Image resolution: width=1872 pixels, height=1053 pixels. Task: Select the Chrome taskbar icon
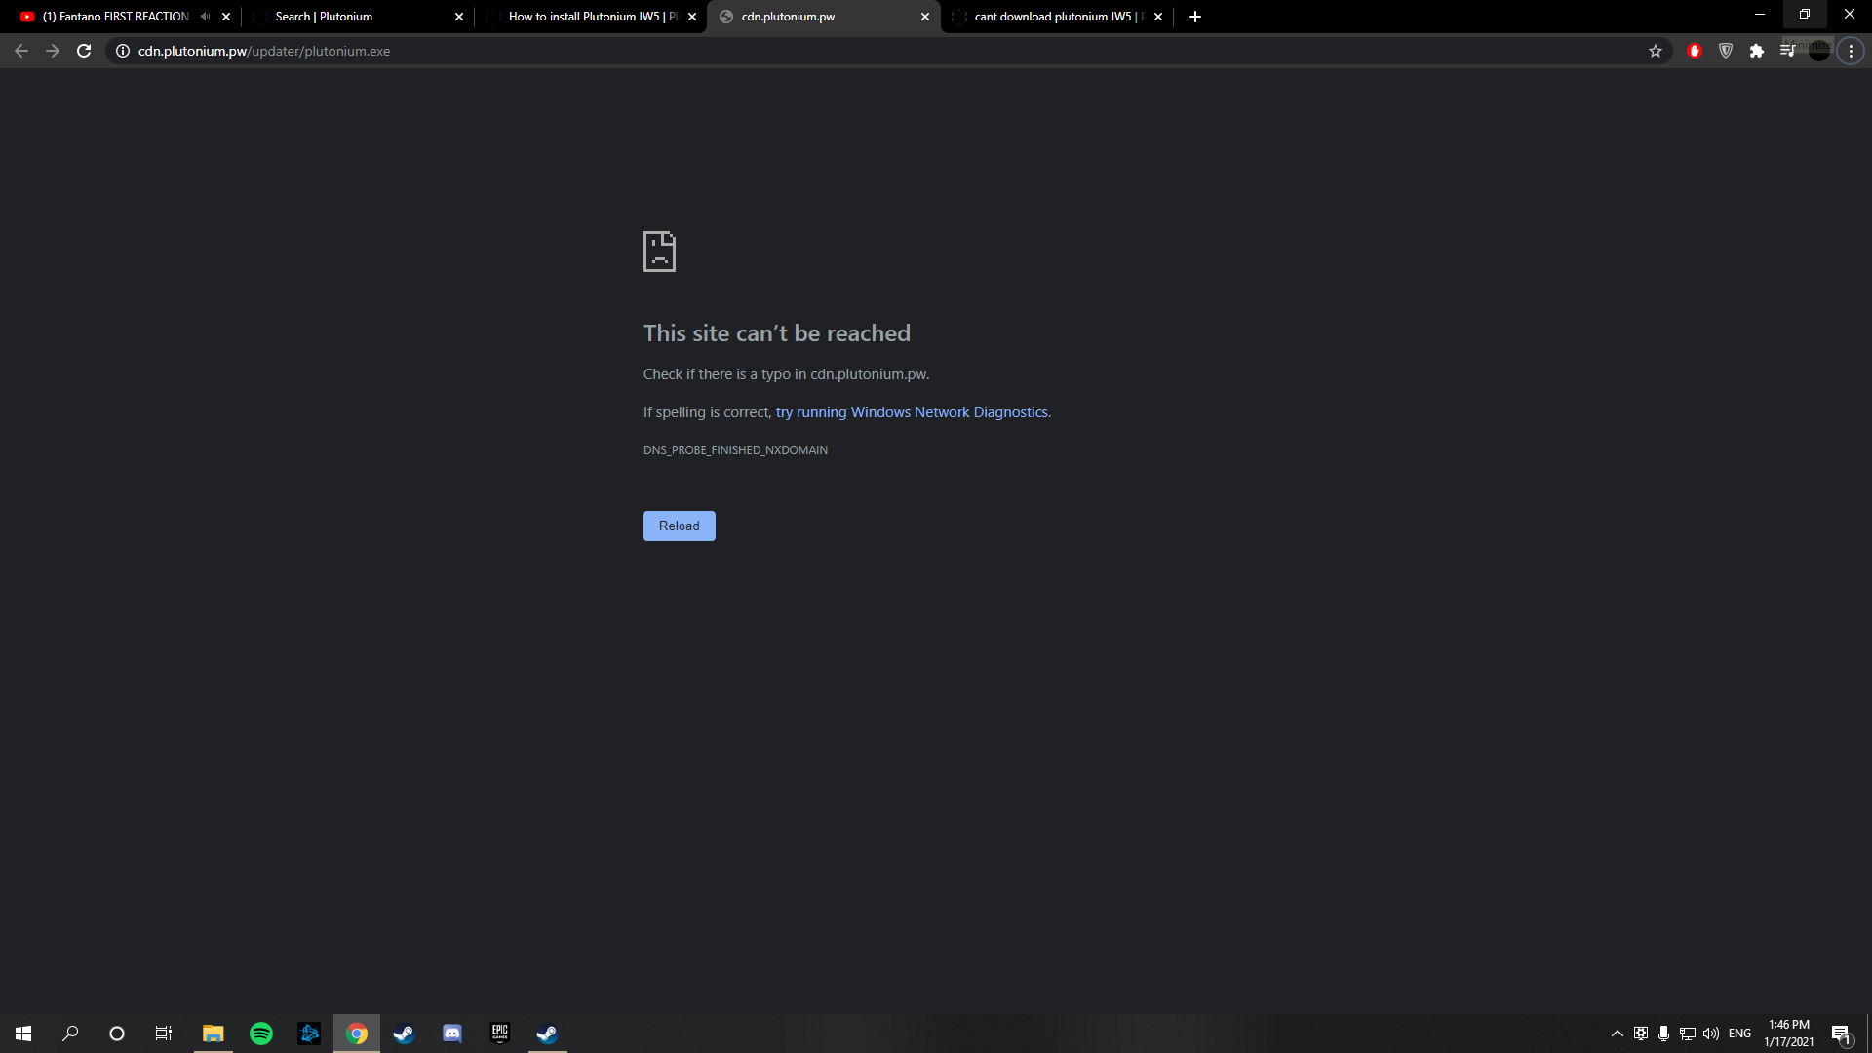[357, 1033]
